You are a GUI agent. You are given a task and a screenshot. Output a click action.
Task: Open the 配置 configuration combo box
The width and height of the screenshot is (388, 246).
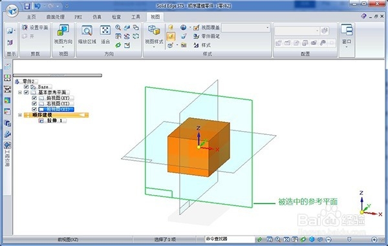click(297, 30)
